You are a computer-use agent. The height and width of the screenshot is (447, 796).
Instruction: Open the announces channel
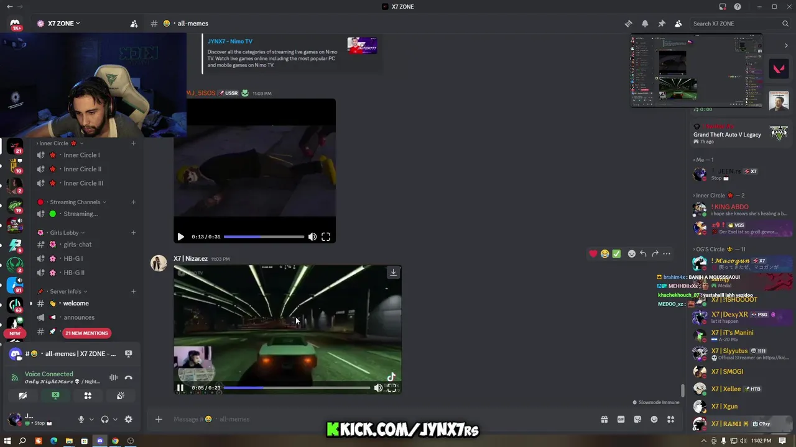coord(79,317)
